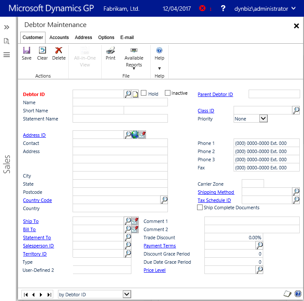Check Ship Complete Documents box
The image size is (304, 301).
pyautogui.click(x=200, y=208)
